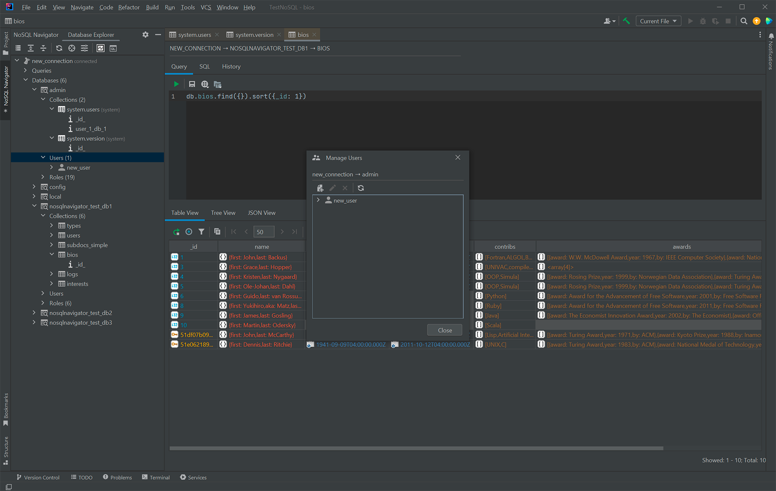Click the page size field showing 50
The image size is (776, 491).
click(x=263, y=232)
